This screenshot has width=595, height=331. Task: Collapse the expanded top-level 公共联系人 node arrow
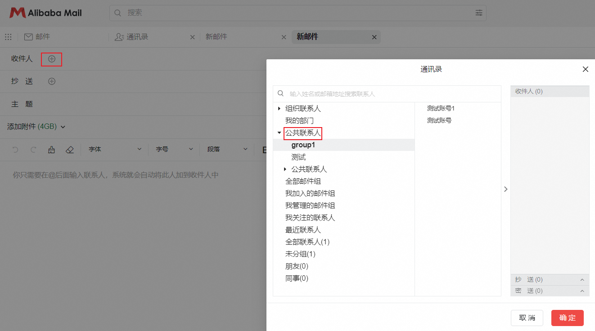point(279,133)
